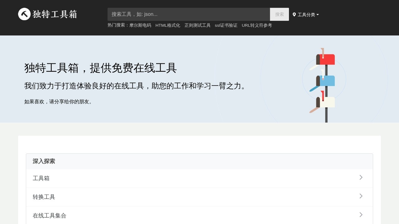This screenshot has height=224, width=399.
Task: Open the 转换工具 list item
Action: tap(44, 197)
